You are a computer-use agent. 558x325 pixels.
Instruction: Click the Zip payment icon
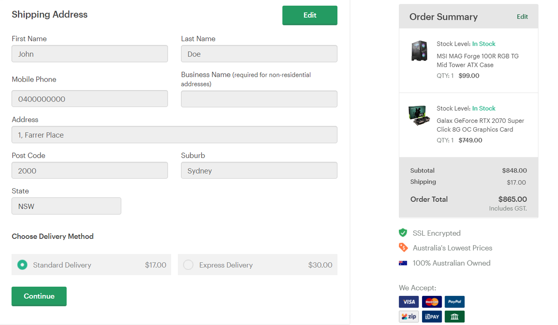(408, 317)
